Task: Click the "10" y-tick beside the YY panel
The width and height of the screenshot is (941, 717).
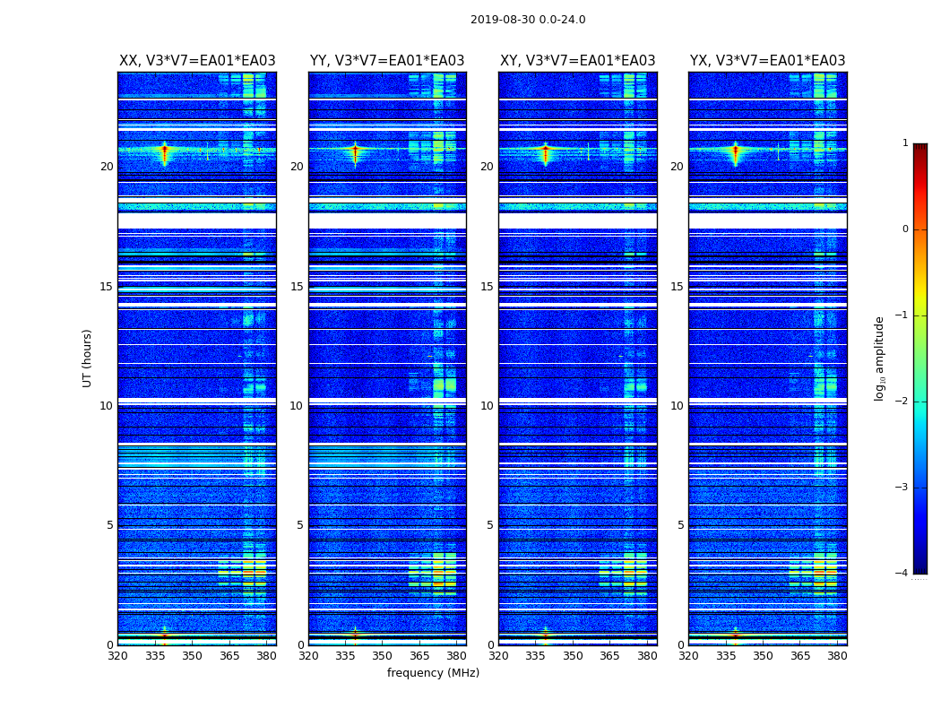Action: [x=300, y=406]
